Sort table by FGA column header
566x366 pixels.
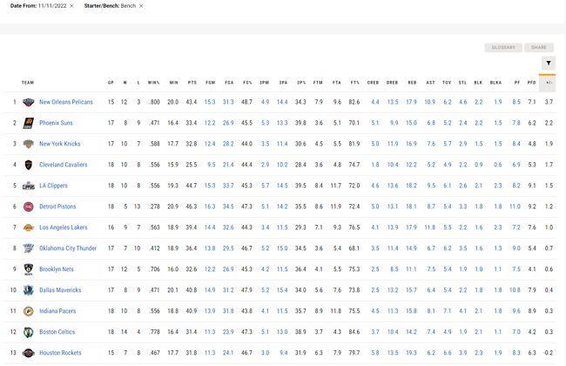tap(229, 83)
